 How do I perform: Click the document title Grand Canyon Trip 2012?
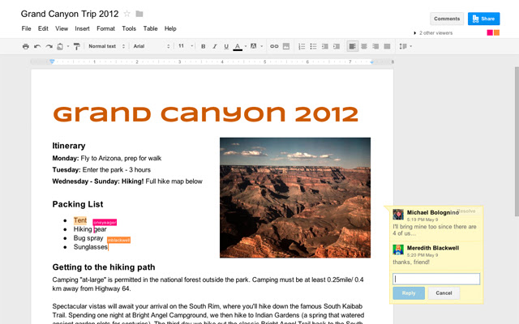coord(70,14)
